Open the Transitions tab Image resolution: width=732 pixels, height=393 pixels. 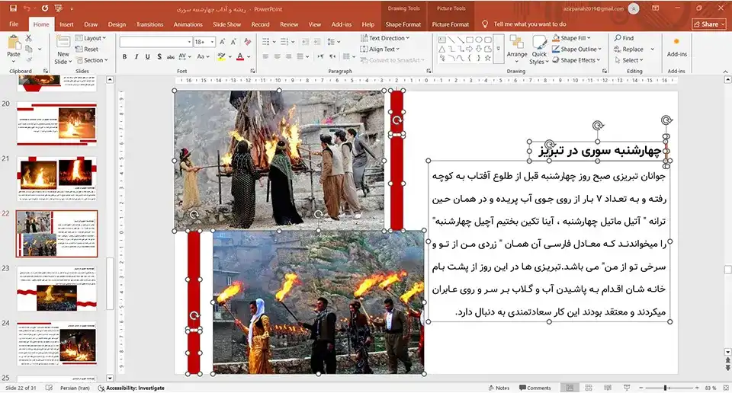tap(150, 24)
